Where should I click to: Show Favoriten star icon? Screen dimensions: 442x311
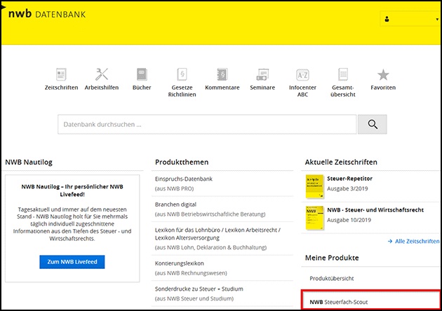click(383, 74)
